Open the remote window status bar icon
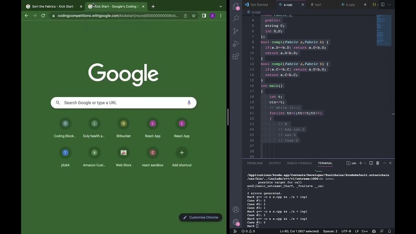The image size is (416, 234). pyautogui.click(x=235, y=231)
